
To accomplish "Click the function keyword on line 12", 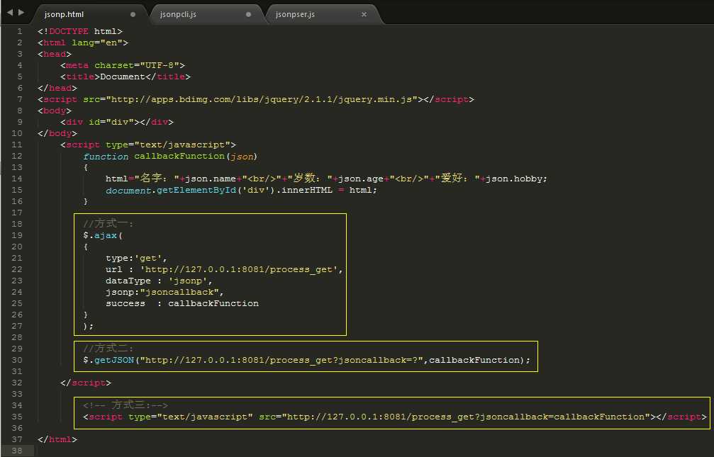I will (x=106, y=156).
